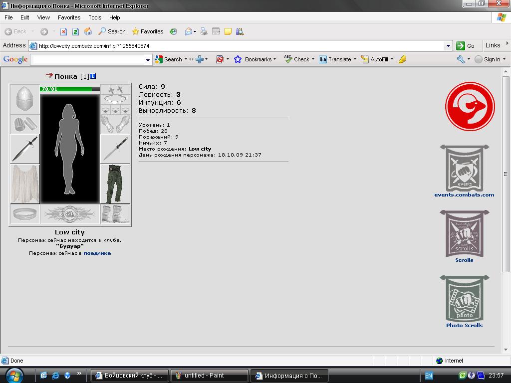Select the left-hand dagger slot
The height and width of the screenshot is (383, 511).
point(25,149)
